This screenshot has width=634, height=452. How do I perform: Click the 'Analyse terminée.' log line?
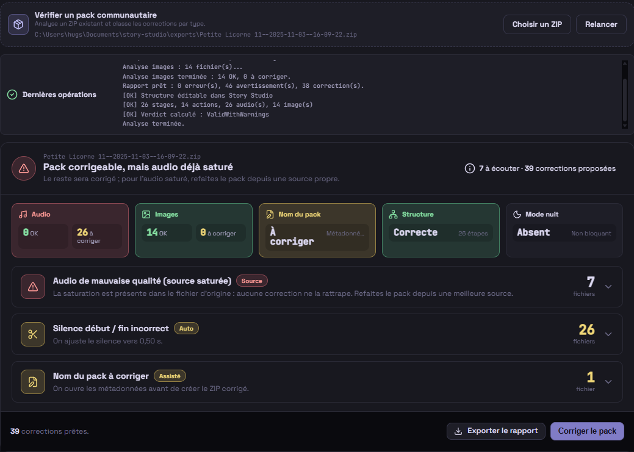click(153, 124)
